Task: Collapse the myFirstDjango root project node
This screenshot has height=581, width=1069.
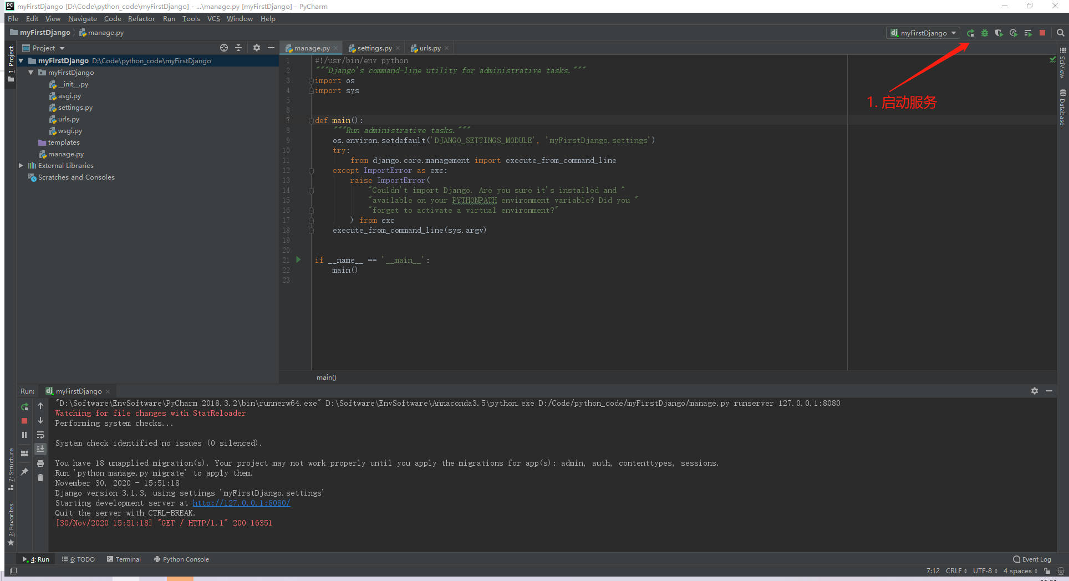Action: pyautogui.click(x=21, y=61)
